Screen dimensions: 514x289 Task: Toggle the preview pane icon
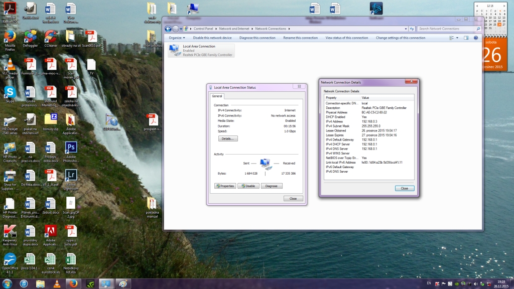[x=466, y=38]
